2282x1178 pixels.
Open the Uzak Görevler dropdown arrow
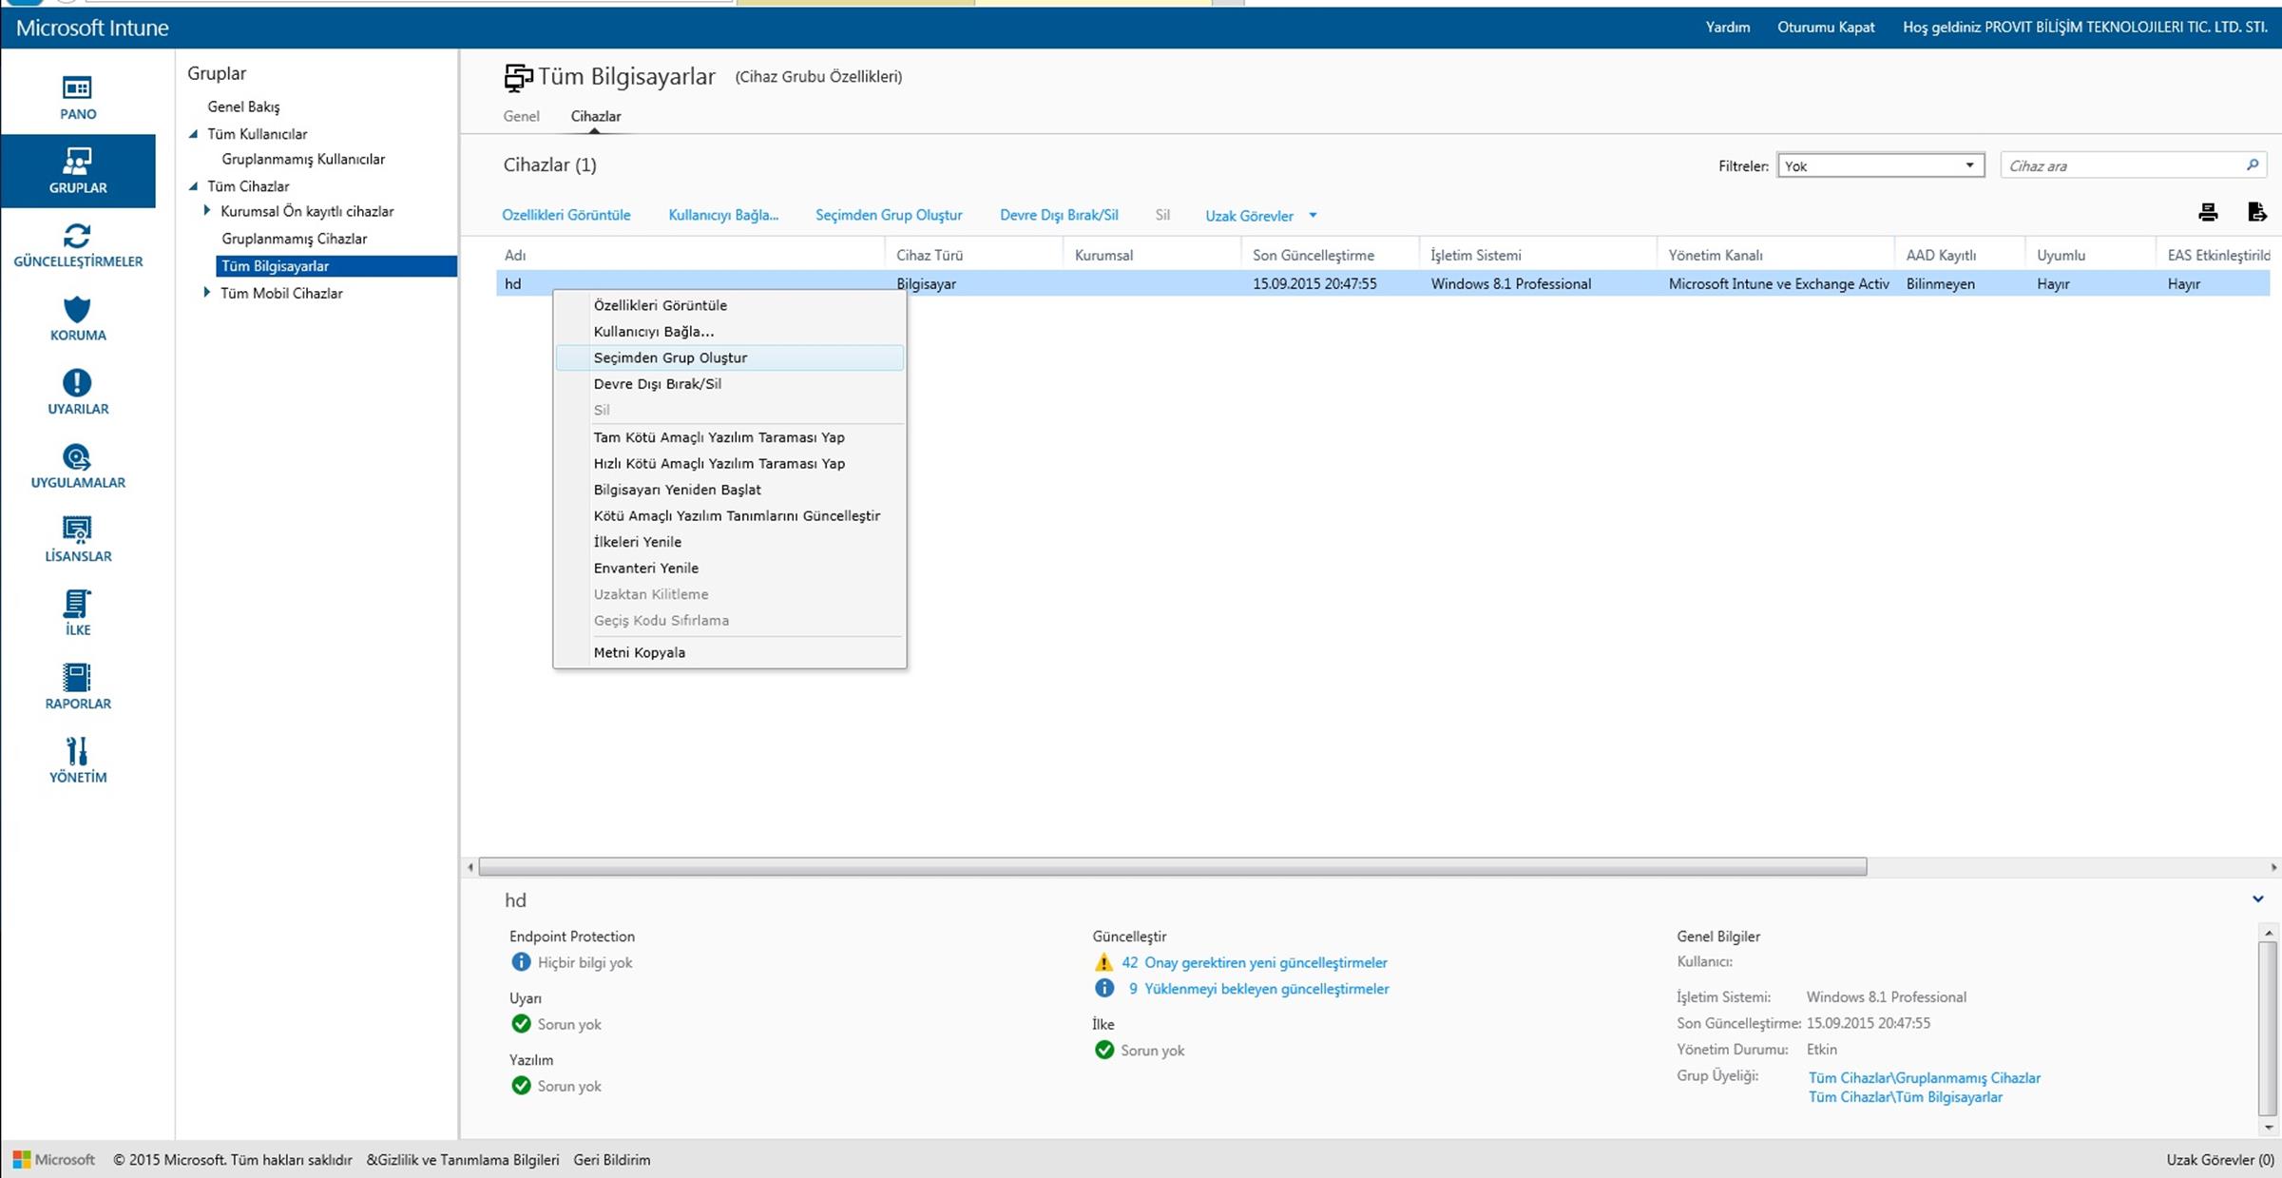point(1314,216)
